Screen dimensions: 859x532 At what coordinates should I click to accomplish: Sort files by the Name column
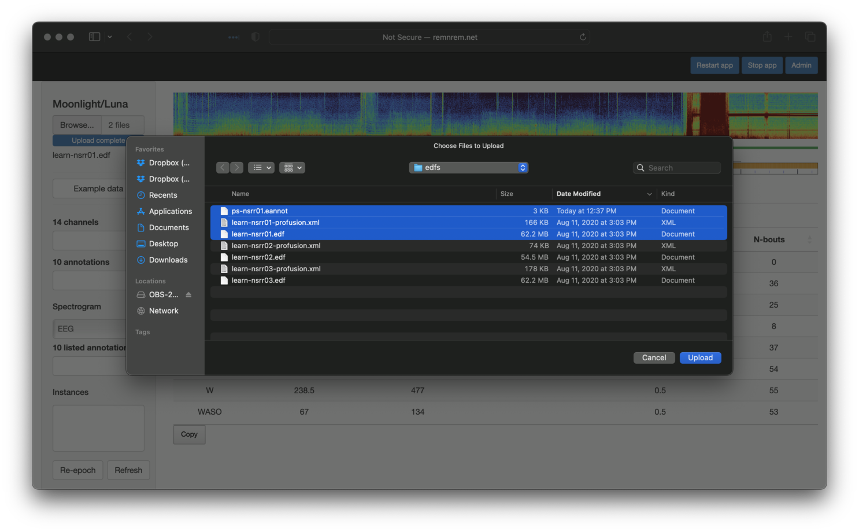click(240, 194)
